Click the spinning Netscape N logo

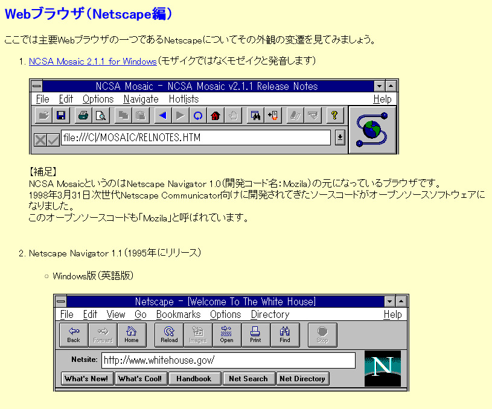pyautogui.click(x=383, y=370)
